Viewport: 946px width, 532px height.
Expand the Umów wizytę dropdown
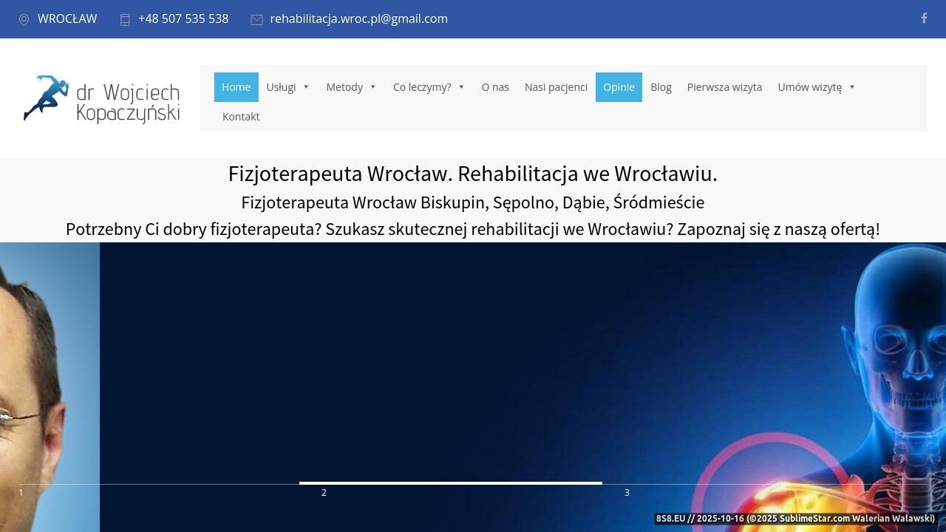816,87
